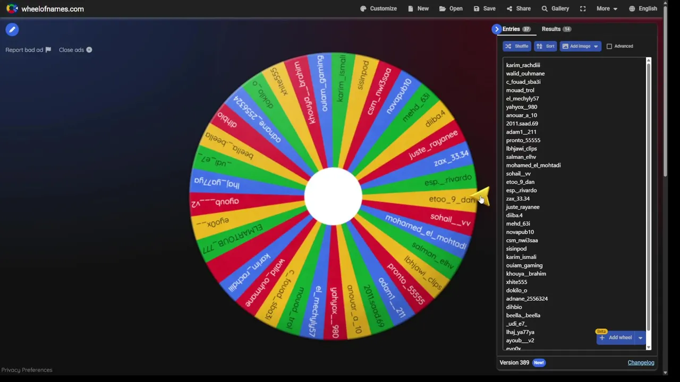The width and height of the screenshot is (680, 382).
Task: Expand the Add image dropdown arrow
Action: (596, 46)
